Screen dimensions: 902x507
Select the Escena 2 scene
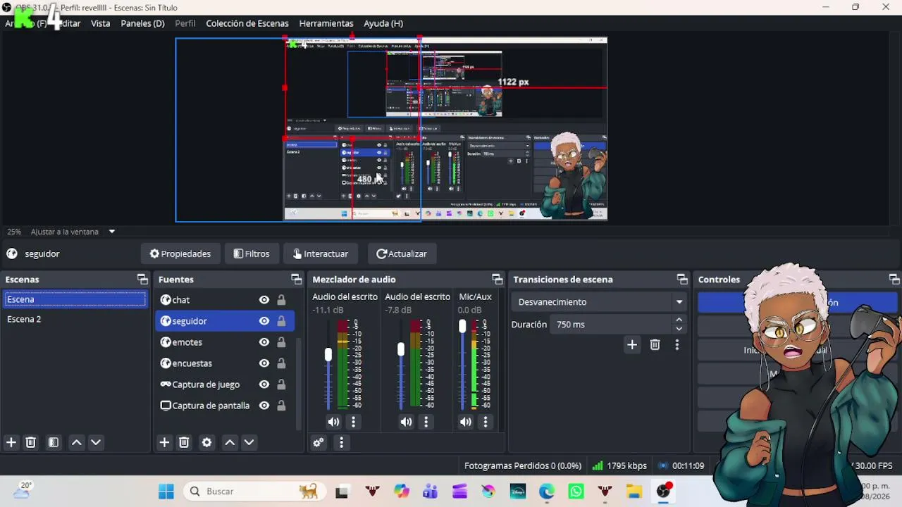click(x=75, y=319)
